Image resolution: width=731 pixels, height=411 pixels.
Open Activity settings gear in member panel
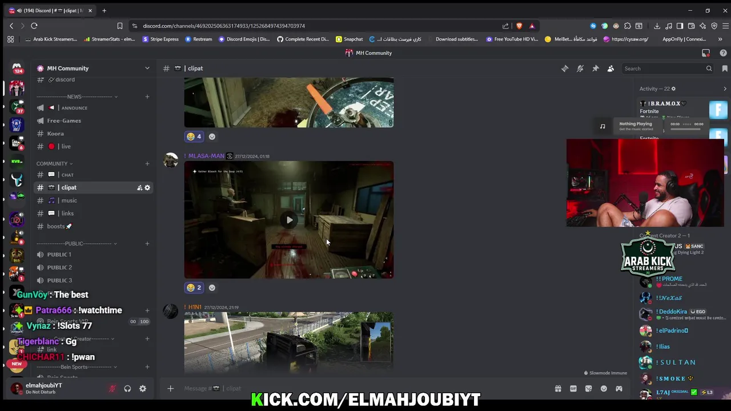673,89
